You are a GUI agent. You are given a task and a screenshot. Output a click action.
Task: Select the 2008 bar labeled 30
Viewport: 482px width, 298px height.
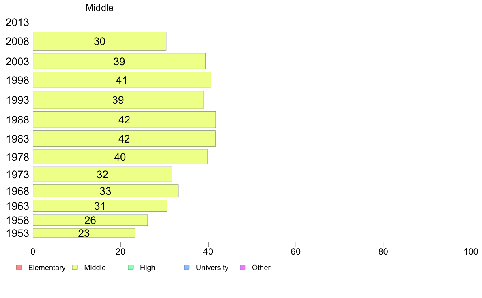(99, 41)
